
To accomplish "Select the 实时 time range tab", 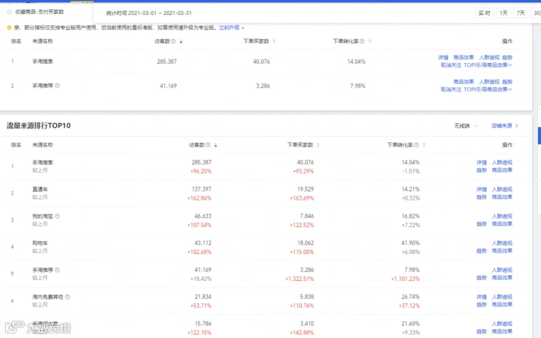I will pos(484,13).
